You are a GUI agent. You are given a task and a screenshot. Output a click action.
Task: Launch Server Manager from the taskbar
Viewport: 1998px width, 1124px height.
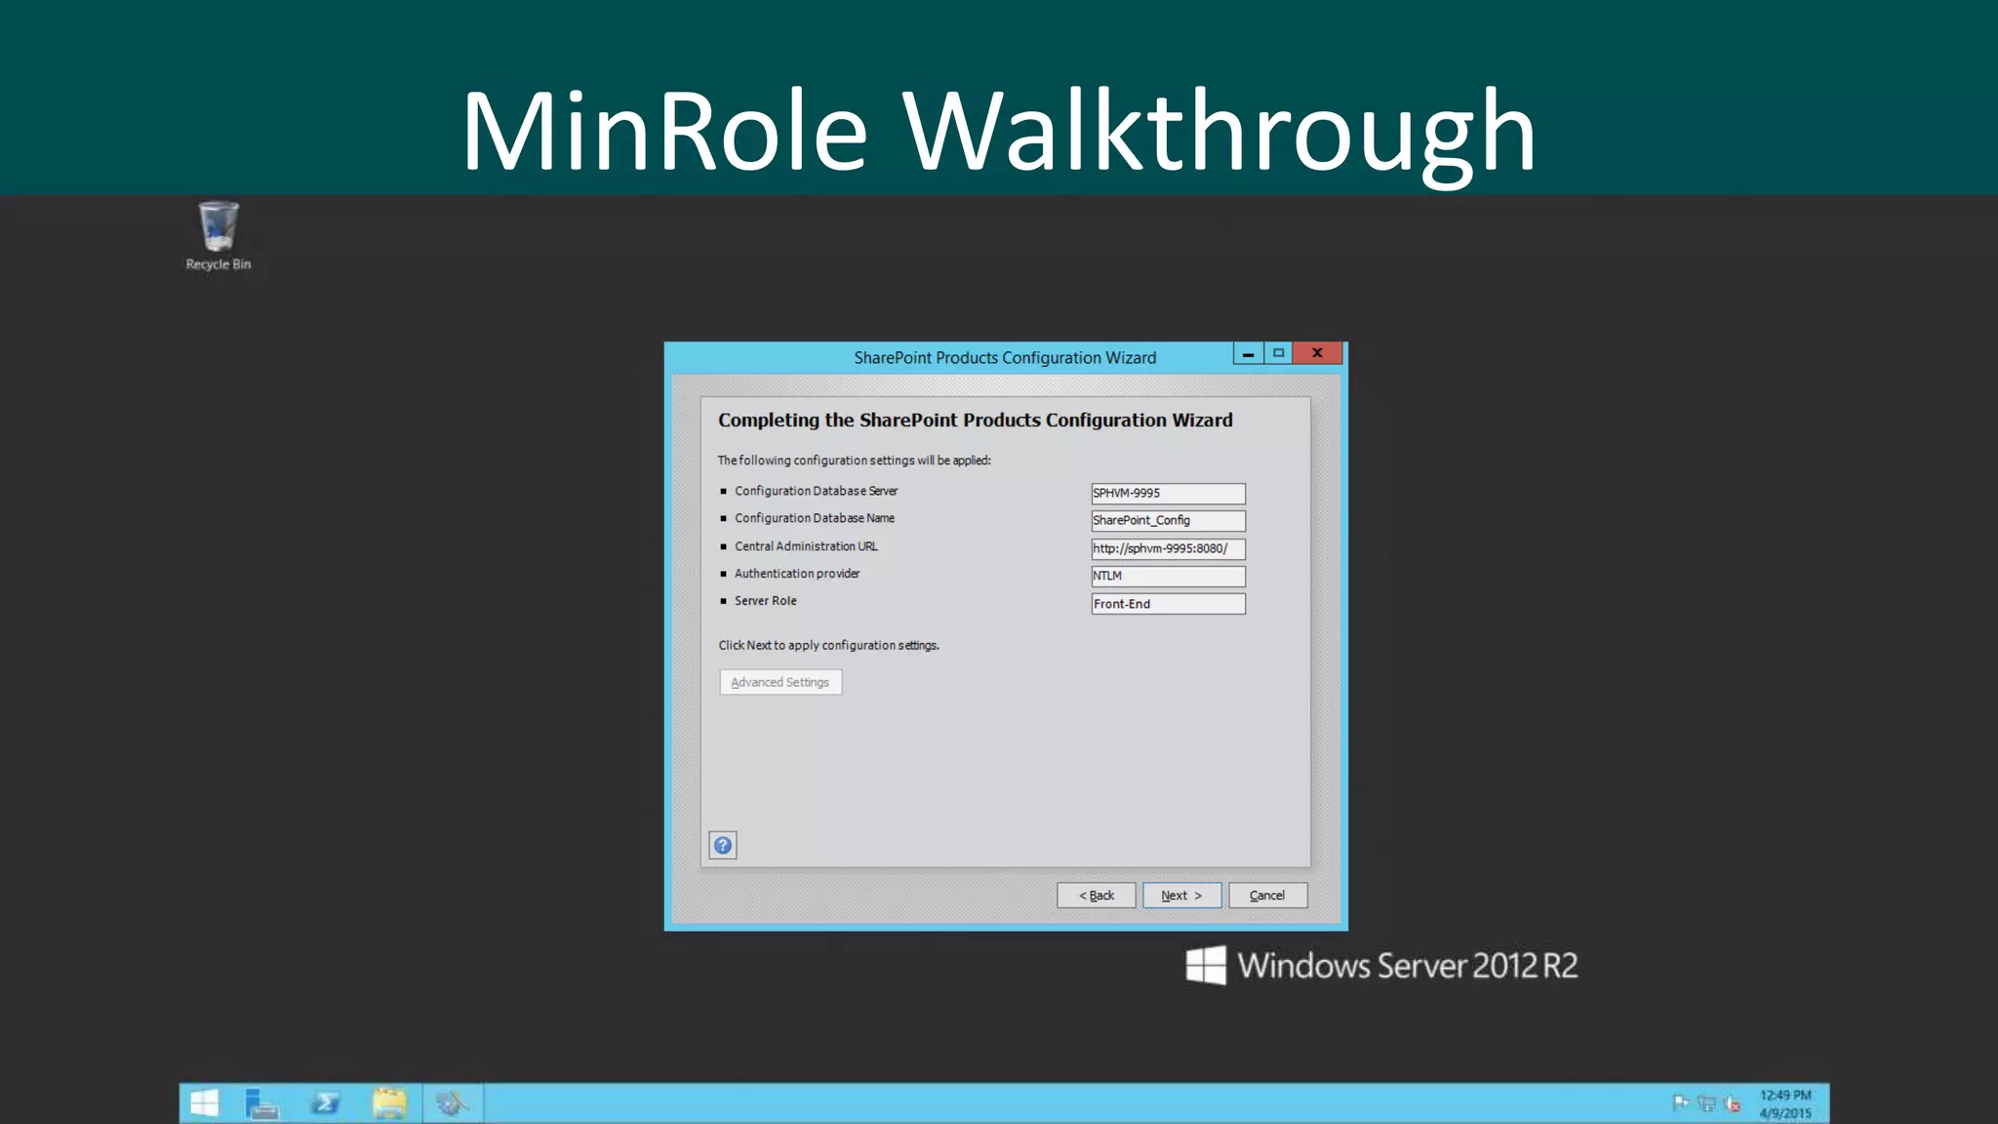tap(261, 1104)
